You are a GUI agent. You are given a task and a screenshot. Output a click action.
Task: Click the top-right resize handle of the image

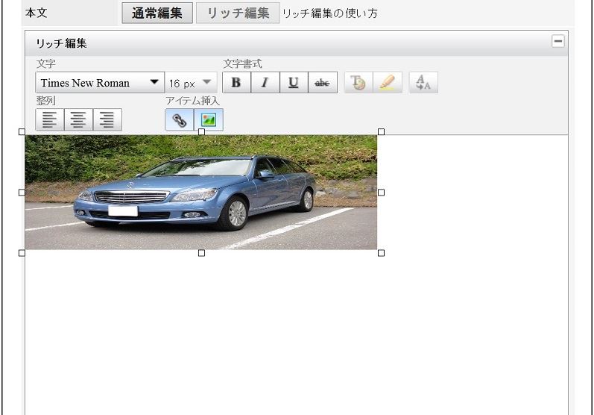(381, 131)
